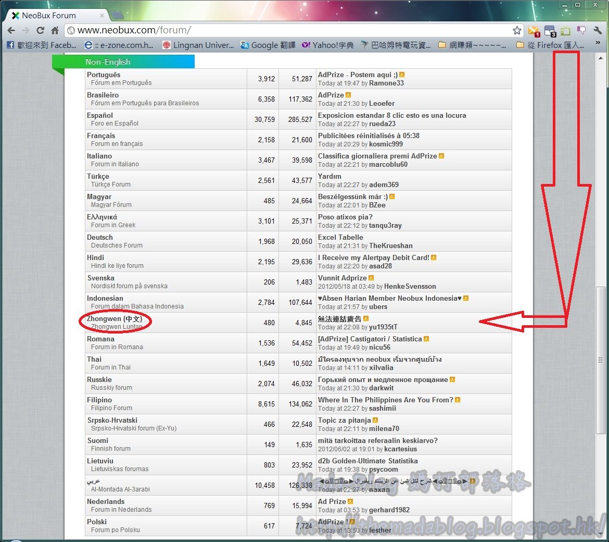View user Ramone33's profile

click(x=386, y=83)
